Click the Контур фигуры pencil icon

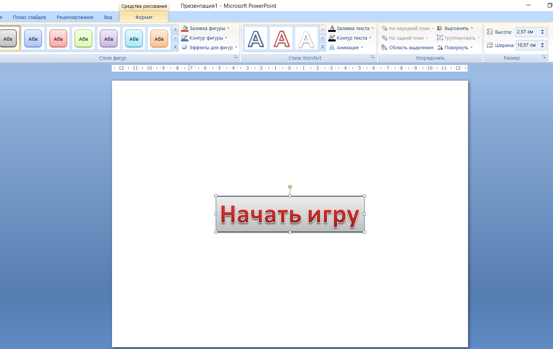point(185,38)
